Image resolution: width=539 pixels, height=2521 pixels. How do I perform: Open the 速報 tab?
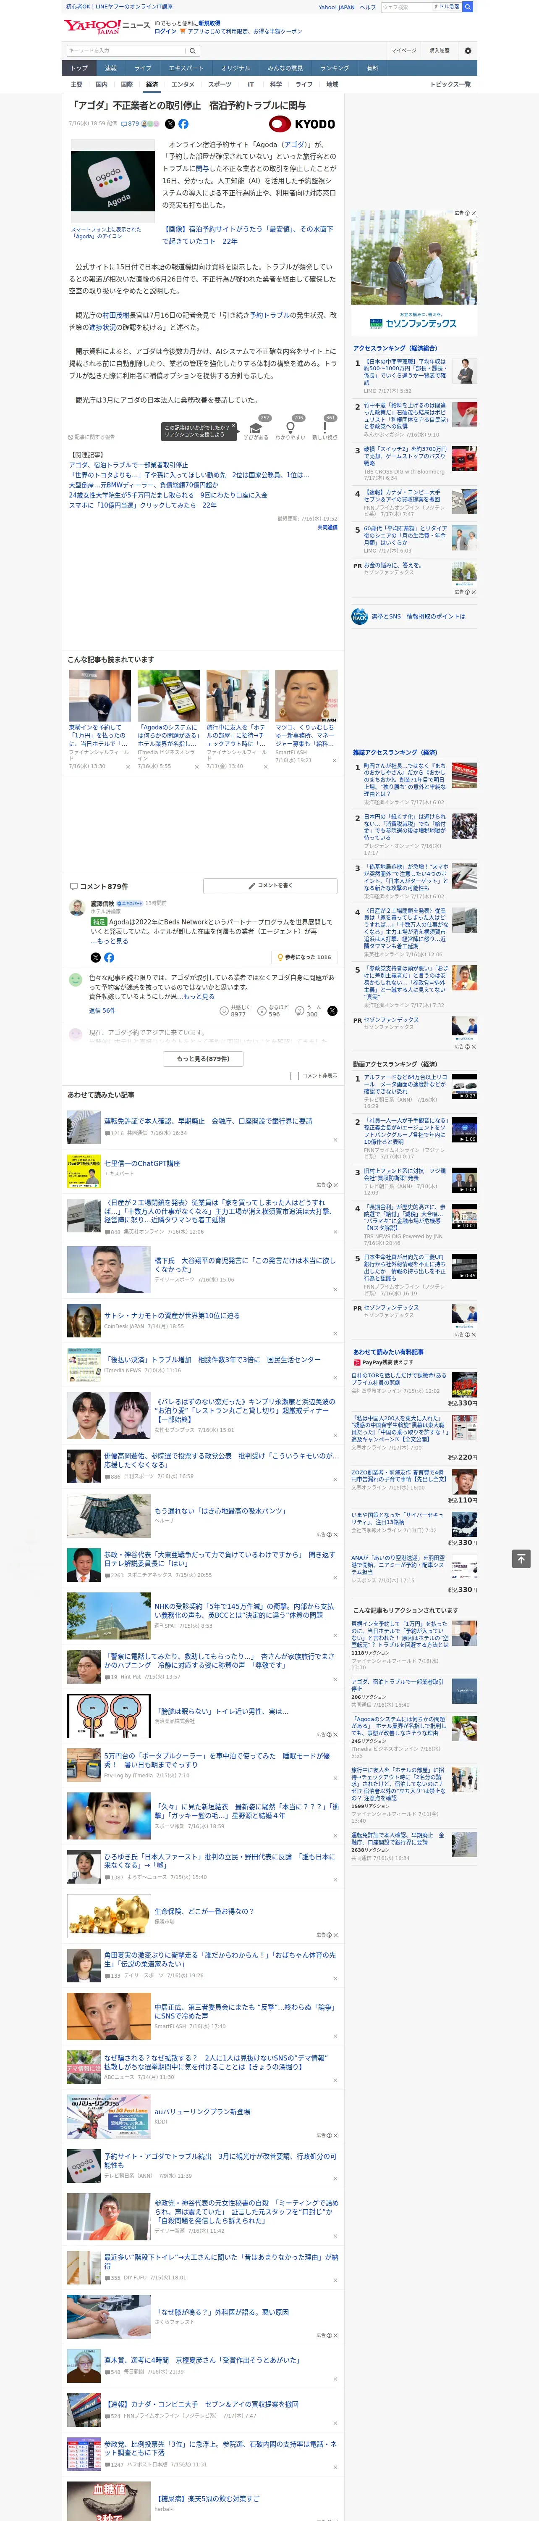pos(110,68)
